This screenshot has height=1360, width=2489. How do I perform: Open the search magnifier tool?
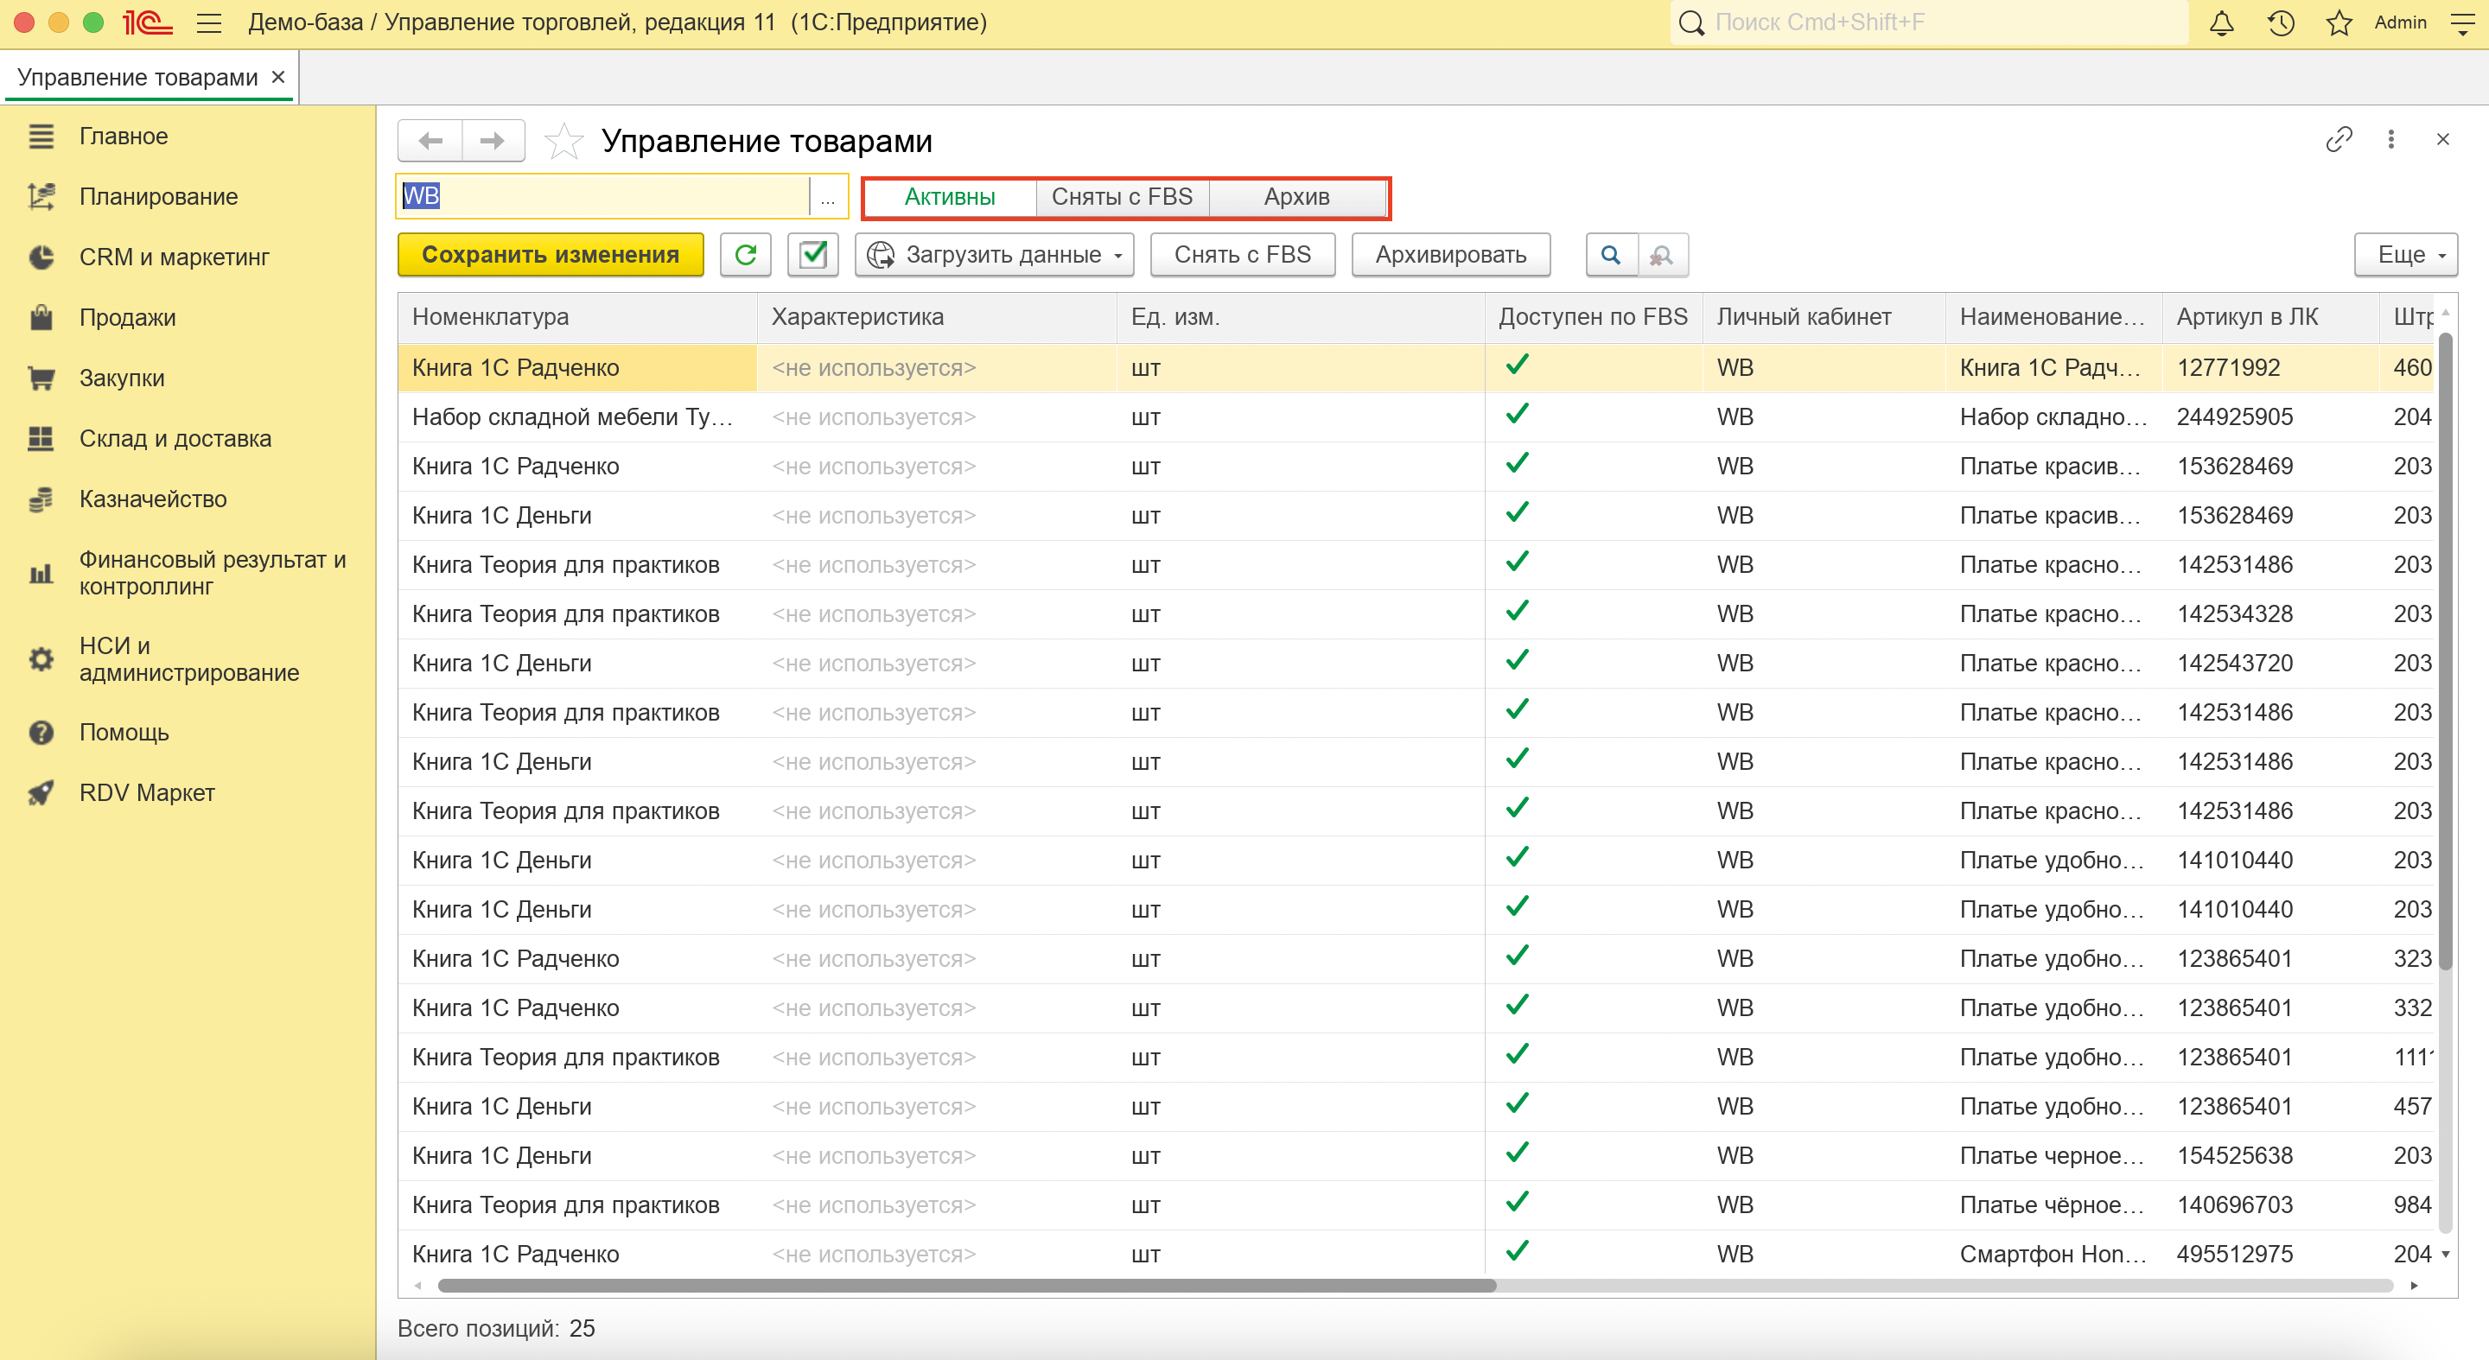[x=1611, y=255]
